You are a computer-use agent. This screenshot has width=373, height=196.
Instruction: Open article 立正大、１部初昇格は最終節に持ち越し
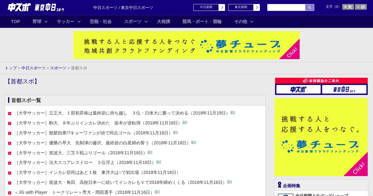point(122,113)
